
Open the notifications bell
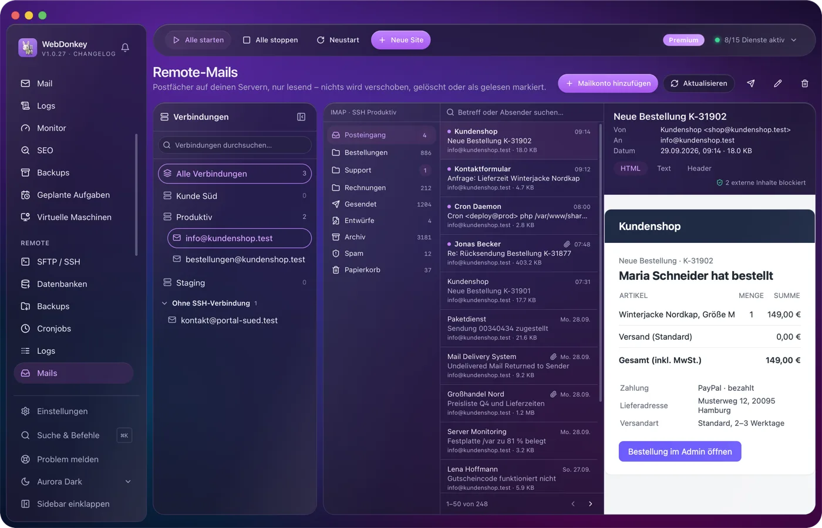(x=125, y=48)
